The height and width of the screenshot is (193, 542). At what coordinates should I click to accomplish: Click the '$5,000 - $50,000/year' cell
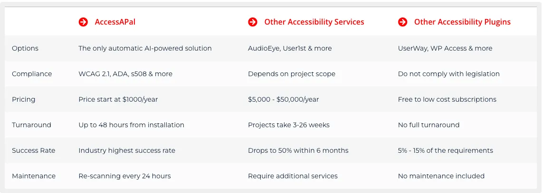(284, 99)
